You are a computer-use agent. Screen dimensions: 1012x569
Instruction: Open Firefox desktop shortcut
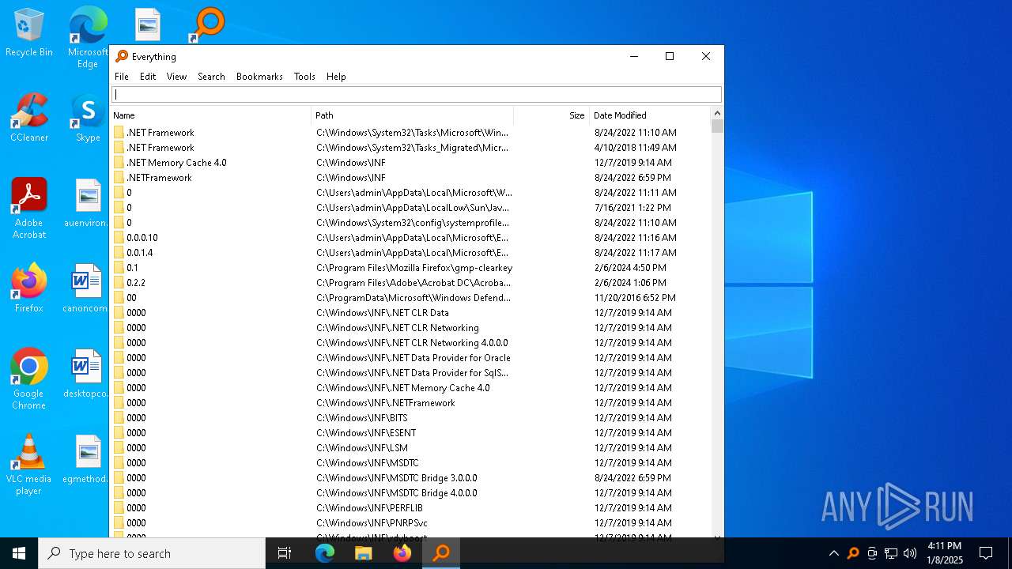(29, 288)
